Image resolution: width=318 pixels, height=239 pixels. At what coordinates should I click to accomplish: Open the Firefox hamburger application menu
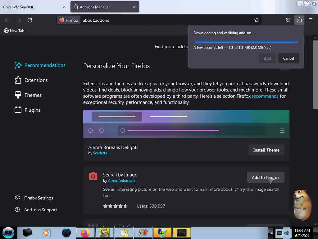[311, 20]
